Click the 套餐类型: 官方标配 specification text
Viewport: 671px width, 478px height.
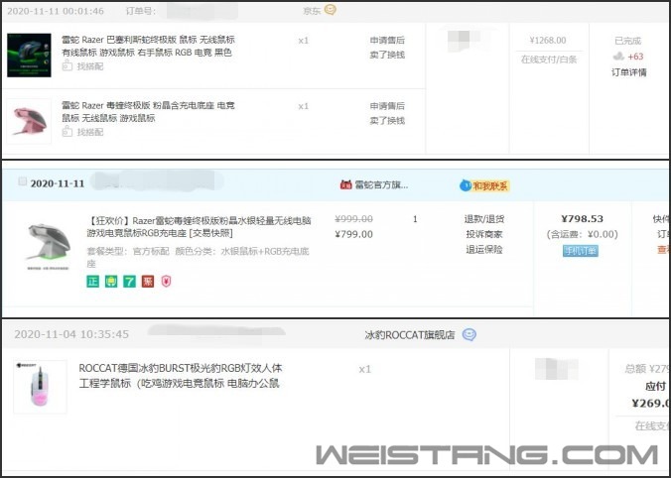[128, 251]
